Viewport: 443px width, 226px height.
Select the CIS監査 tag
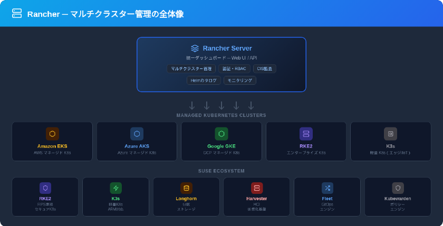point(264,68)
